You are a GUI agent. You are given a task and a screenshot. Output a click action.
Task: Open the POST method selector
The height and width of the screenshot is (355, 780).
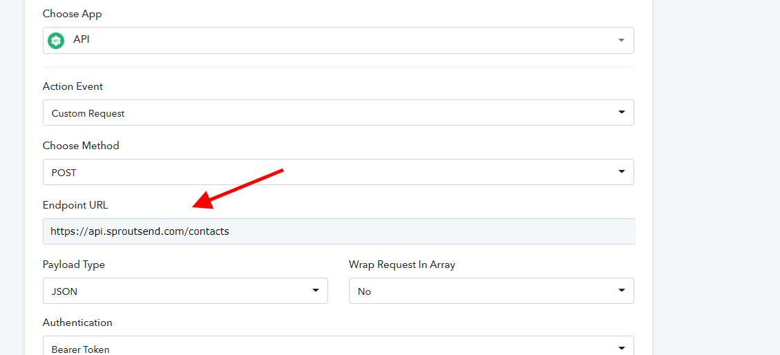click(x=339, y=172)
